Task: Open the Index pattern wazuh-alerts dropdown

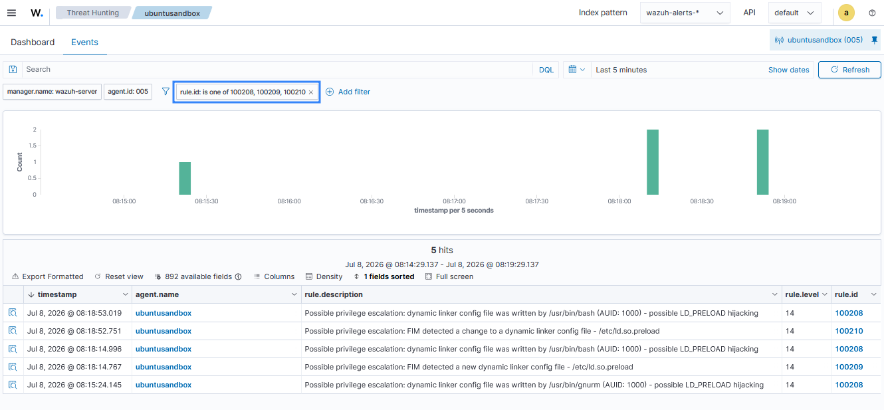Action: point(685,13)
